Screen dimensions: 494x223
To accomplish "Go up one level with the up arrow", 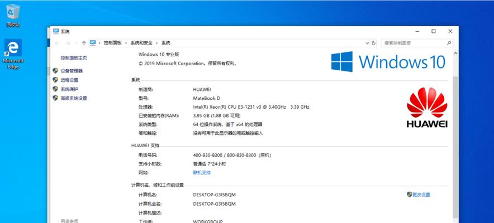I will [84, 43].
